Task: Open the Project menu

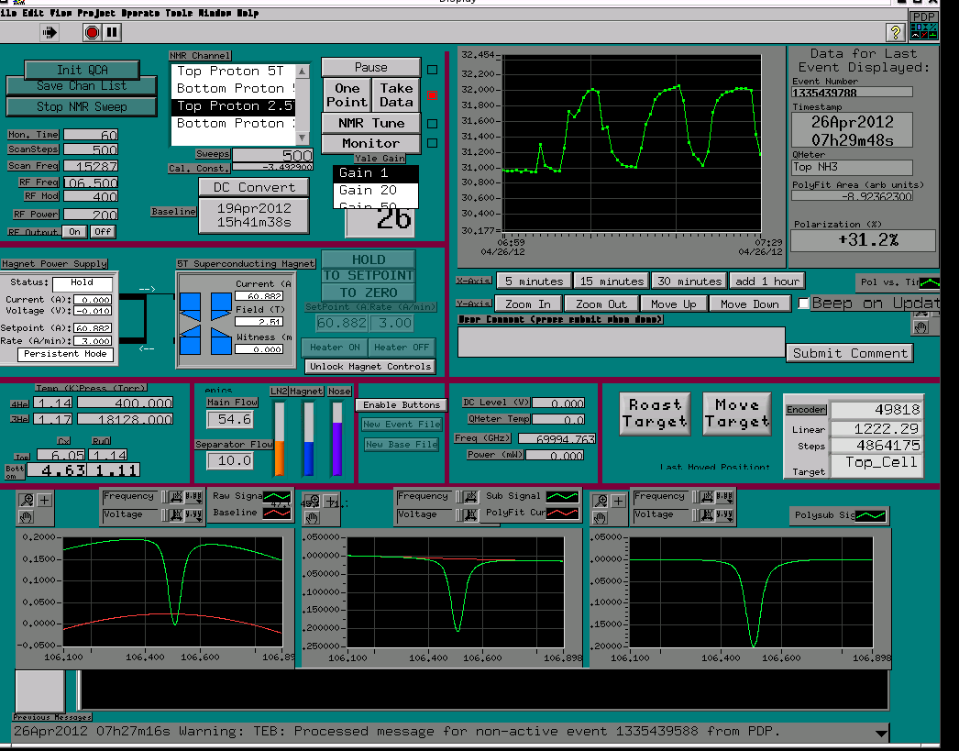Action: pos(96,13)
